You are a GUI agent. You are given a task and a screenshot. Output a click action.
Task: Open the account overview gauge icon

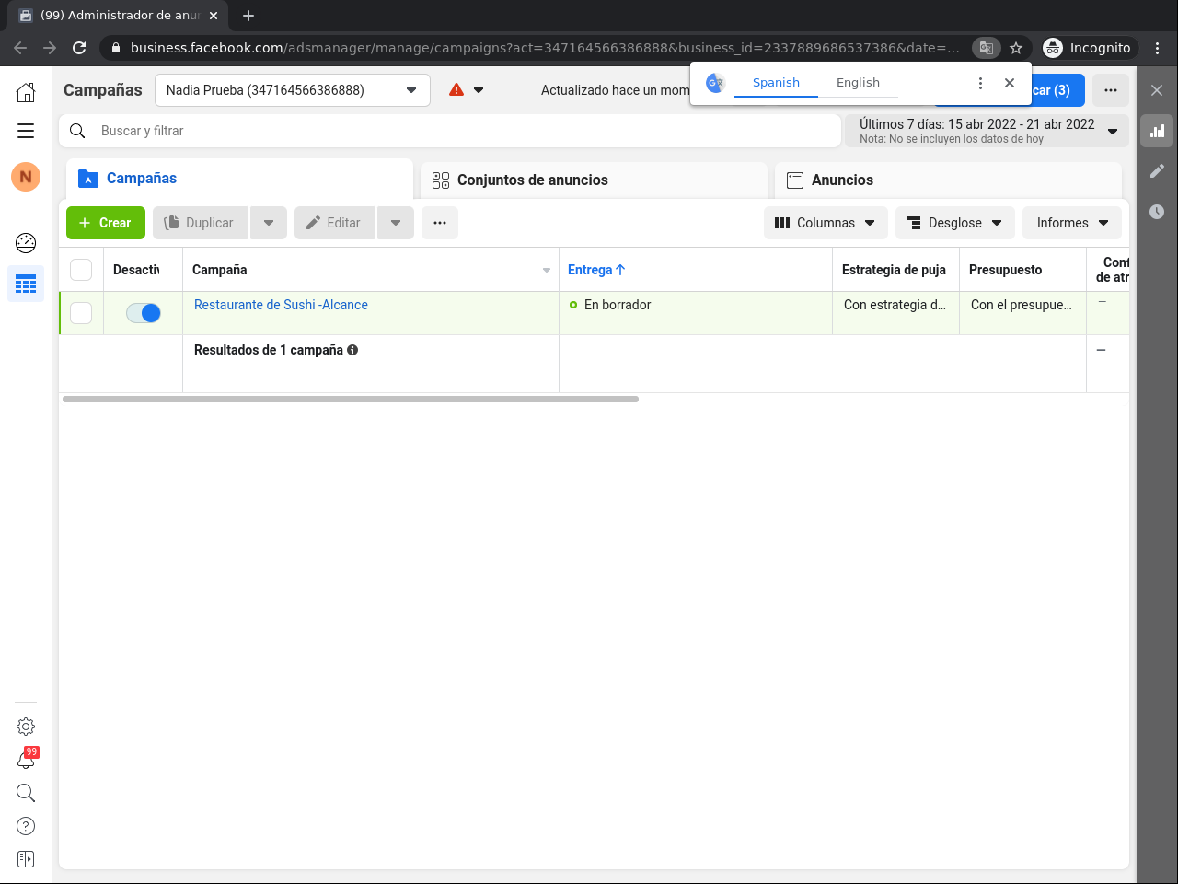click(26, 242)
